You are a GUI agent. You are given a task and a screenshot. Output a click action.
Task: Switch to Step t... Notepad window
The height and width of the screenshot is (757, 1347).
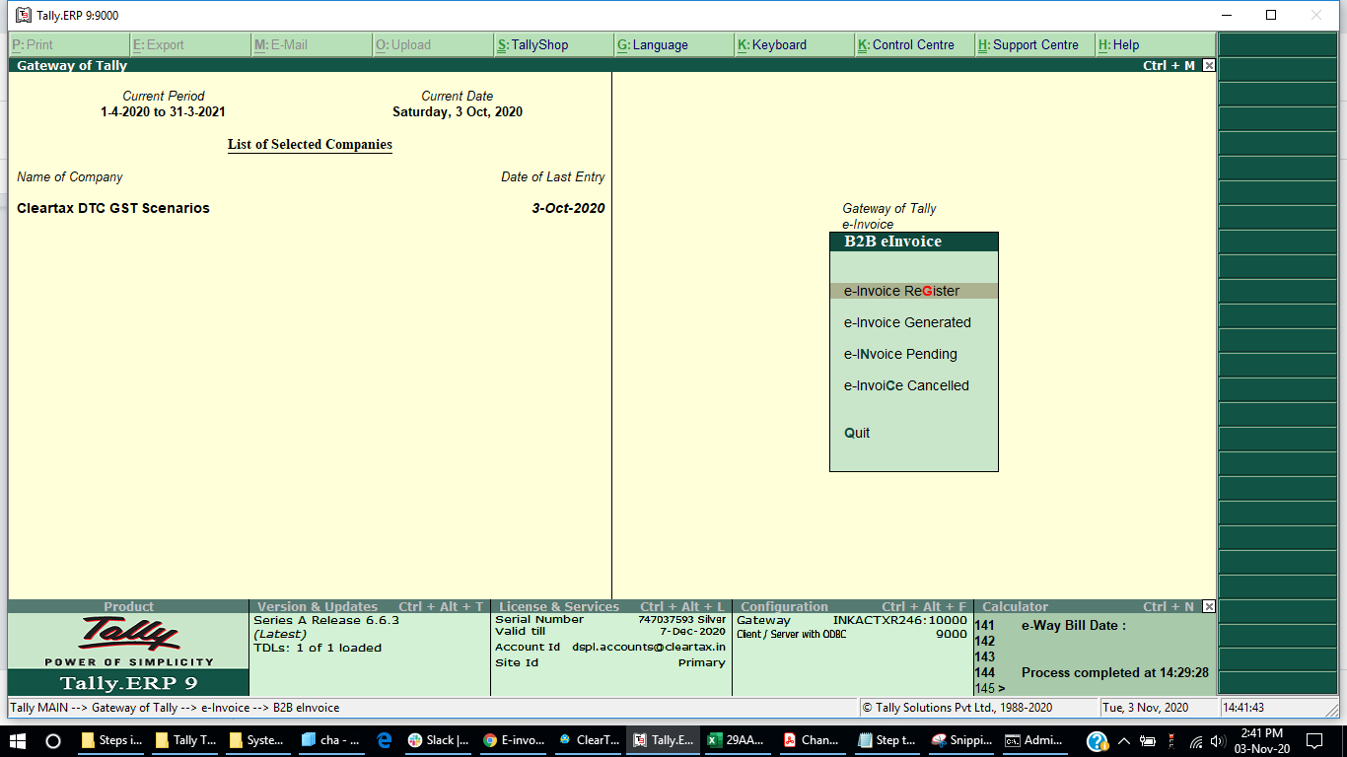pyautogui.click(x=886, y=740)
